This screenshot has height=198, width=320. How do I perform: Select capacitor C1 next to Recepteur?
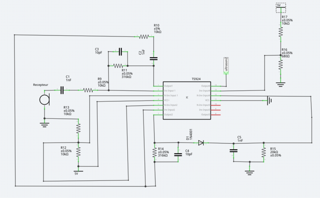coord(62,90)
